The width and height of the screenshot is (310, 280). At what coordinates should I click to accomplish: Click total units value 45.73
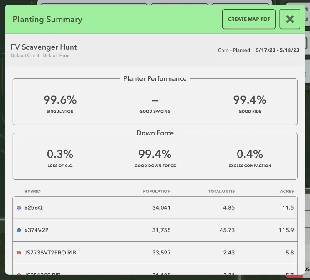tap(227, 230)
